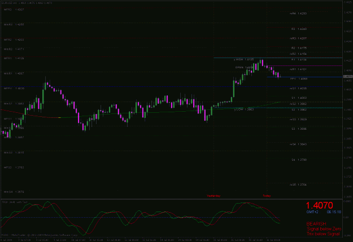The height and width of the screenshot is (242, 353).
Task: Click the S4 1.3790 pivot label
Action: pos(299,160)
